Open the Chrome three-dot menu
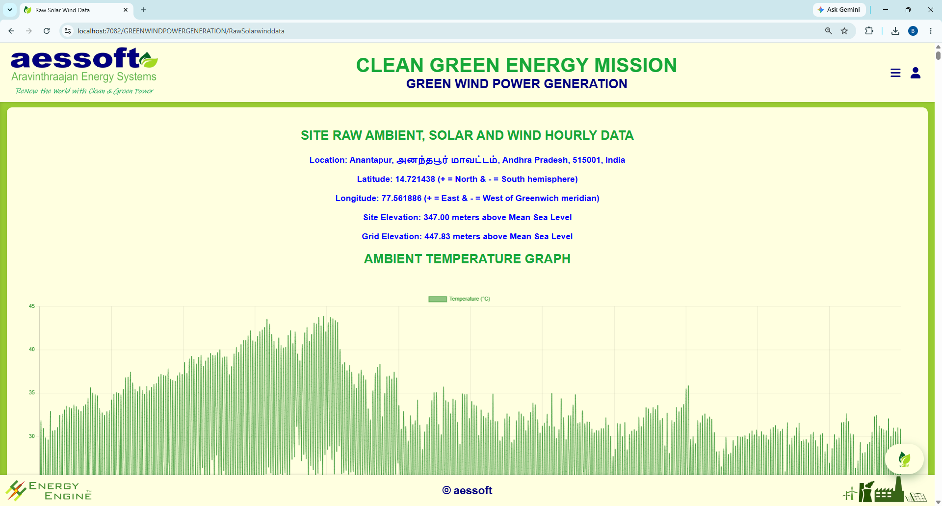The height and width of the screenshot is (506, 942). click(x=931, y=31)
